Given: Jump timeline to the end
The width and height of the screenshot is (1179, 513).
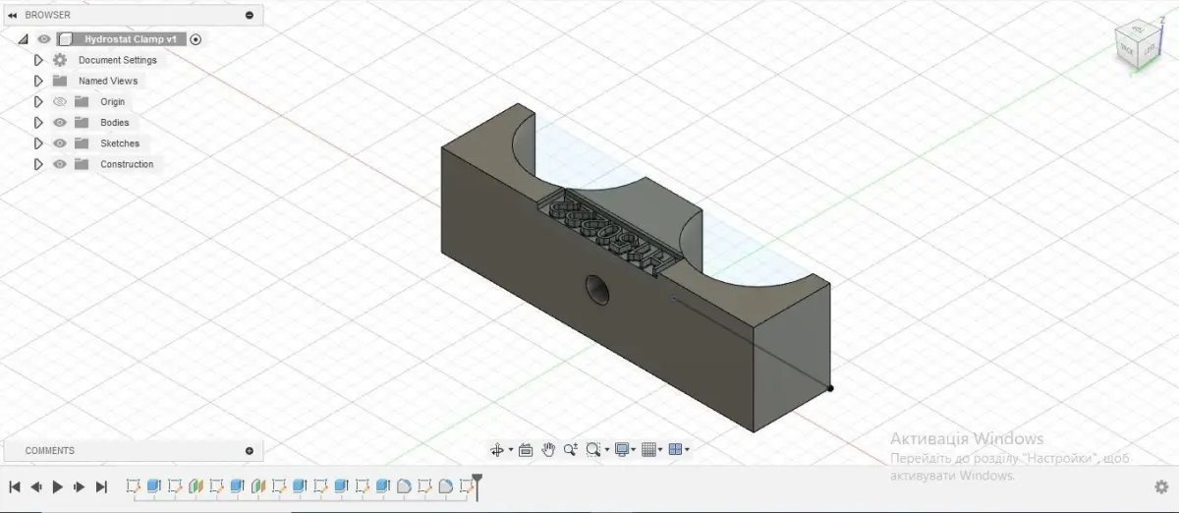Looking at the screenshot, I should 101,486.
